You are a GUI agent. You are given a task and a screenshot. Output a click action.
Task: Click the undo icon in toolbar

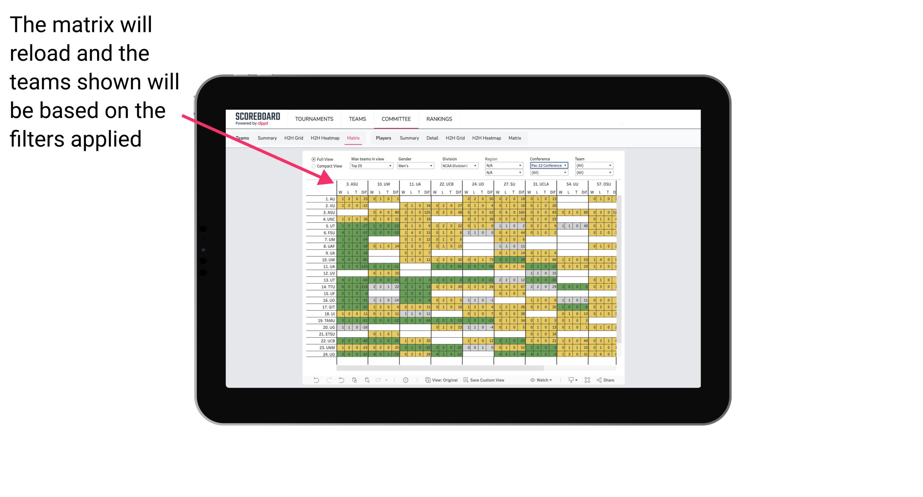coord(316,382)
